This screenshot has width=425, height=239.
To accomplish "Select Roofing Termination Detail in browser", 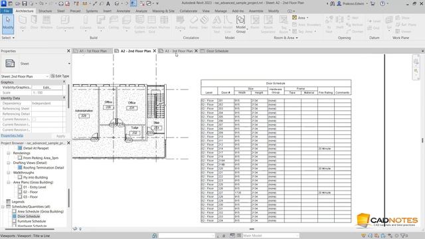I will [43, 168].
